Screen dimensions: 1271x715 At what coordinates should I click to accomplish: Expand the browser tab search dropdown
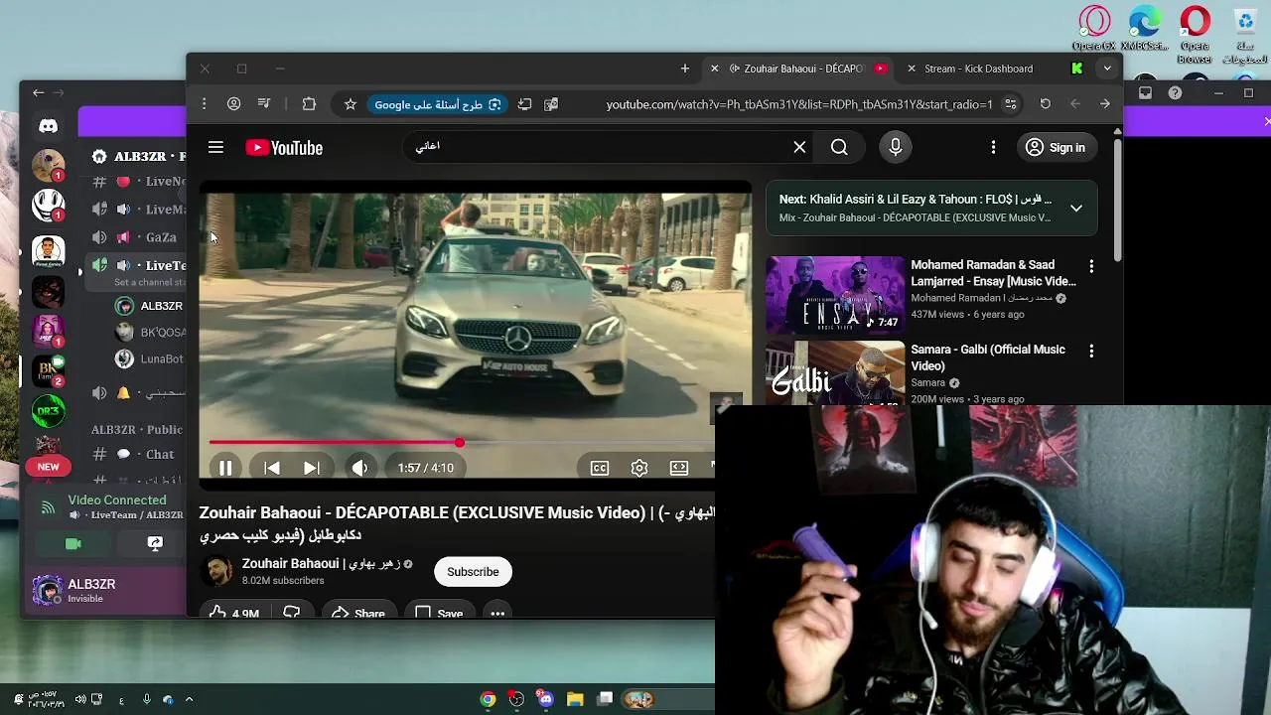[x=1107, y=69]
